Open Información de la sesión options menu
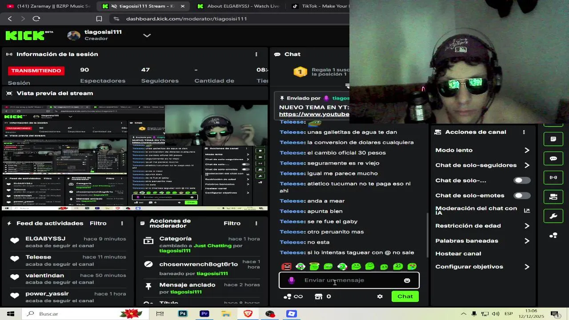This screenshot has width=569, height=320. pos(256,54)
